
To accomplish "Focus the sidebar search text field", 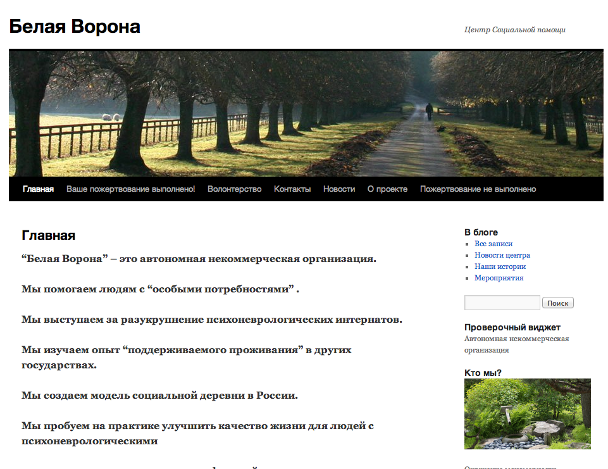I will [502, 303].
